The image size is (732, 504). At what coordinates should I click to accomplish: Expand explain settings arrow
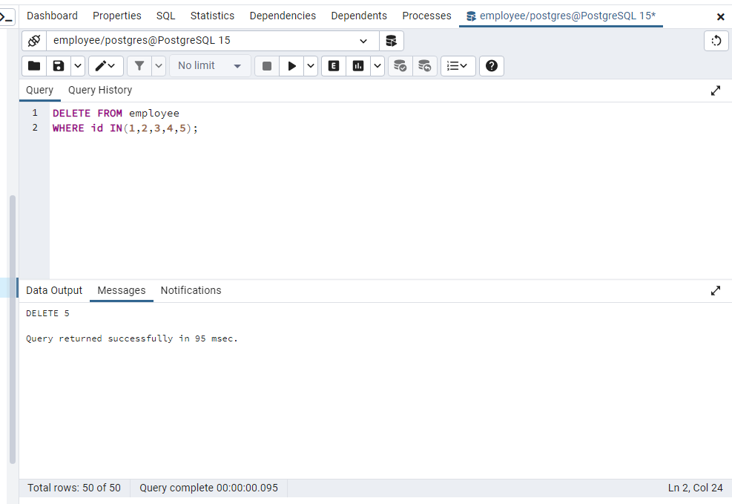377,66
